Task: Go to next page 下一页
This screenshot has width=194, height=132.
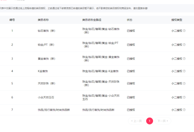Action: click(163, 121)
